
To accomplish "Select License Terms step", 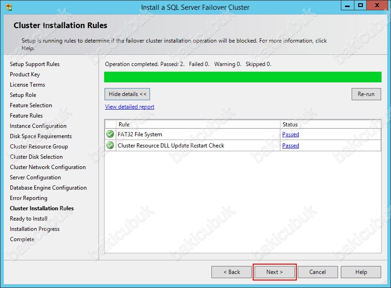I will 28,85.
